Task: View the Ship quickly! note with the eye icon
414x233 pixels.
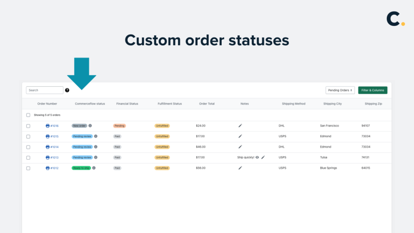Action: 257,157
